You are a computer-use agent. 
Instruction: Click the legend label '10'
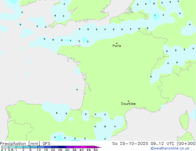pos(39,150)
